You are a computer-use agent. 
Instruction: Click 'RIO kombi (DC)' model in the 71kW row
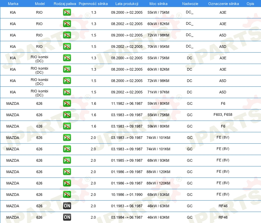click(x=39, y=93)
